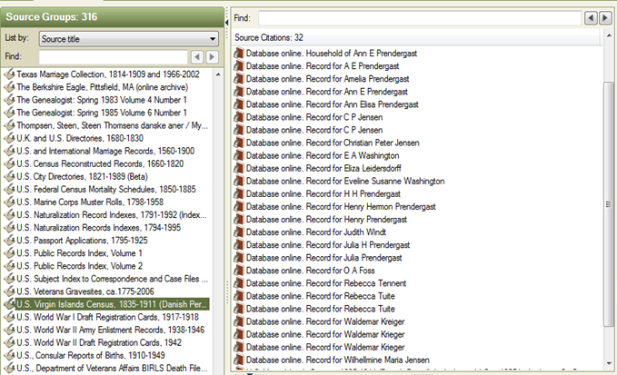Select U.S. World War II Army Enlistment Records
The image size is (617, 375).
coord(111,330)
